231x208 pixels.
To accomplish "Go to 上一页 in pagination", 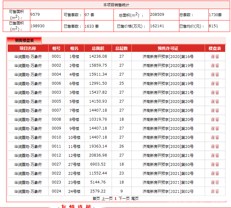I will tap(107, 199).
